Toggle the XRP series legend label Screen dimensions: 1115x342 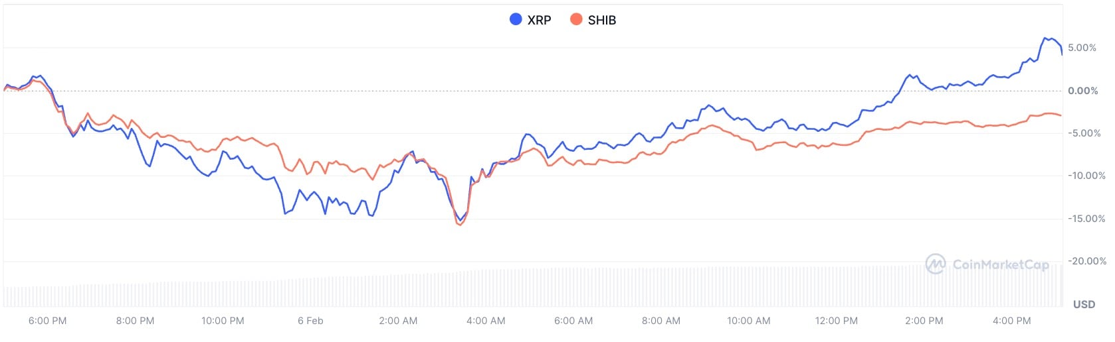pyautogui.click(x=539, y=21)
